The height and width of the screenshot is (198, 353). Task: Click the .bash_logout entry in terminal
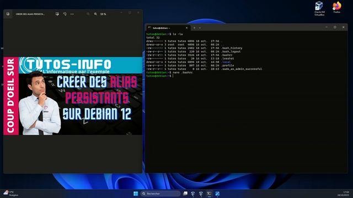coord(231,51)
